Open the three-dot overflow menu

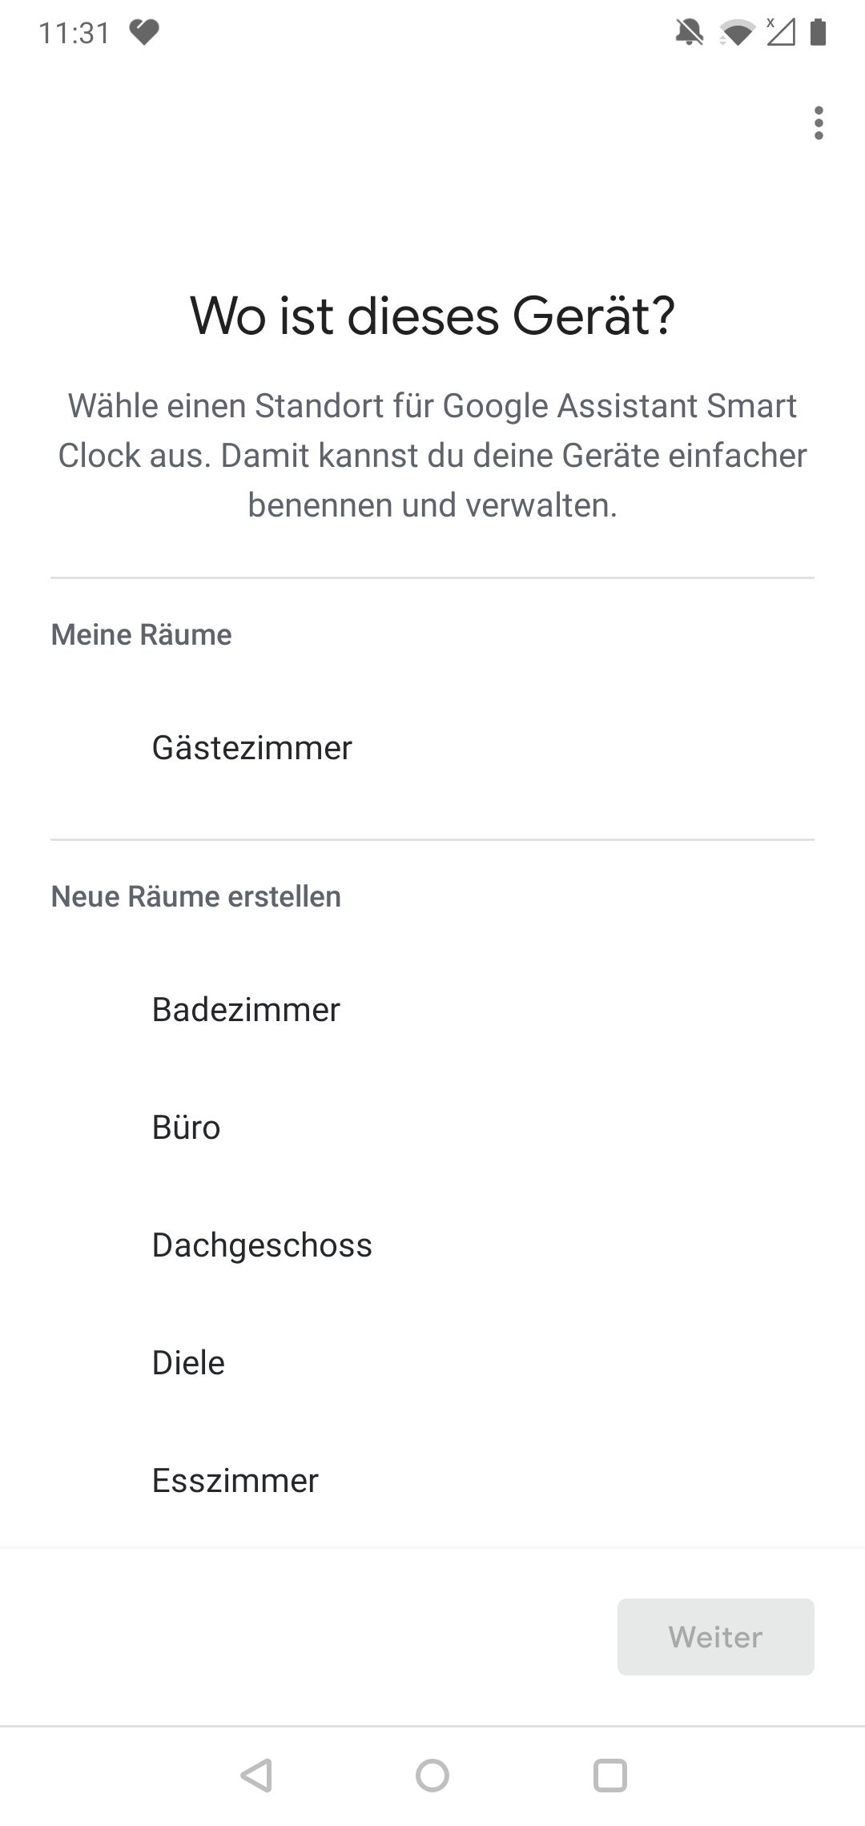(818, 123)
